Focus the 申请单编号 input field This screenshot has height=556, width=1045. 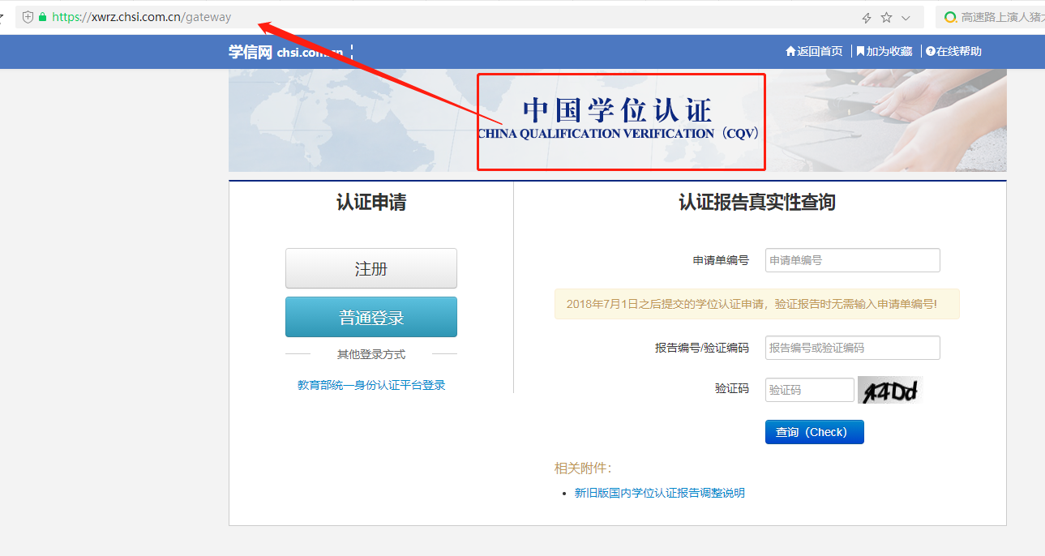pos(852,260)
